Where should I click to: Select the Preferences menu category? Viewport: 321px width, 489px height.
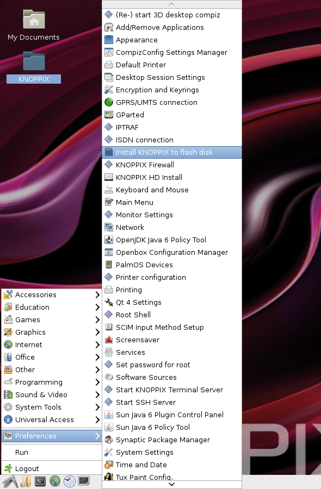point(52,436)
